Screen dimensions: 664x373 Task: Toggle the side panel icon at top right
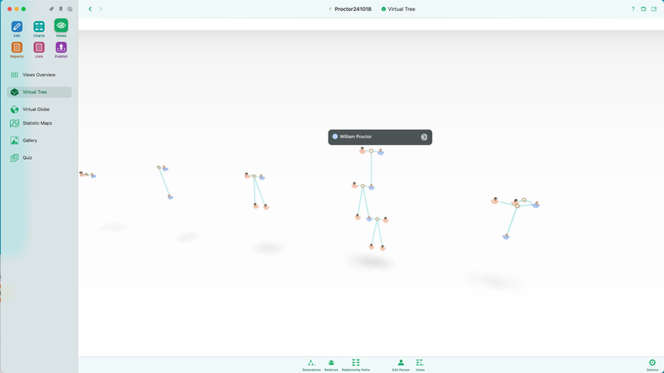point(654,9)
